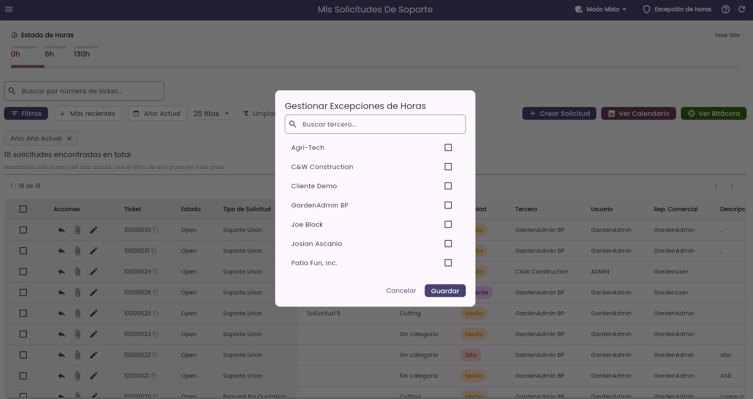Click edit pencil for ticket 10000029
Viewport: 753px width, 399px height.
(93, 272)
